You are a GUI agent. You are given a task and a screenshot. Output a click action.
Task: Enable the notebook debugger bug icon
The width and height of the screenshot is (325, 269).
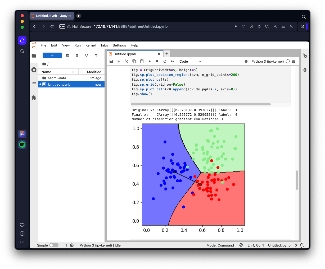tap(246, 61)
